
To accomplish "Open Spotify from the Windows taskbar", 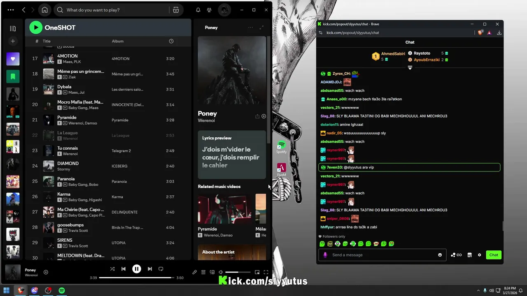I will point(62,290).
